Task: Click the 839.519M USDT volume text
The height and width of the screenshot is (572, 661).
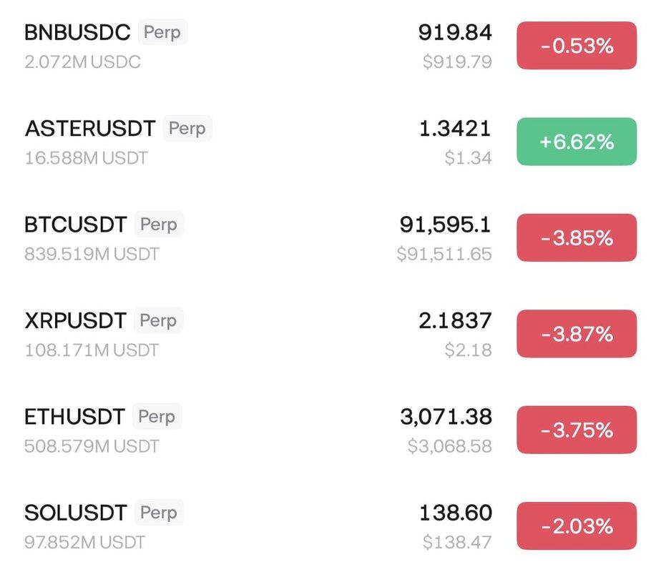Action: coord(92,254)
